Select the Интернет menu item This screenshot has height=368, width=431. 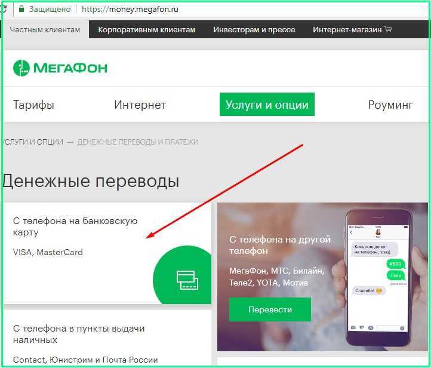(x=140, y=105)
